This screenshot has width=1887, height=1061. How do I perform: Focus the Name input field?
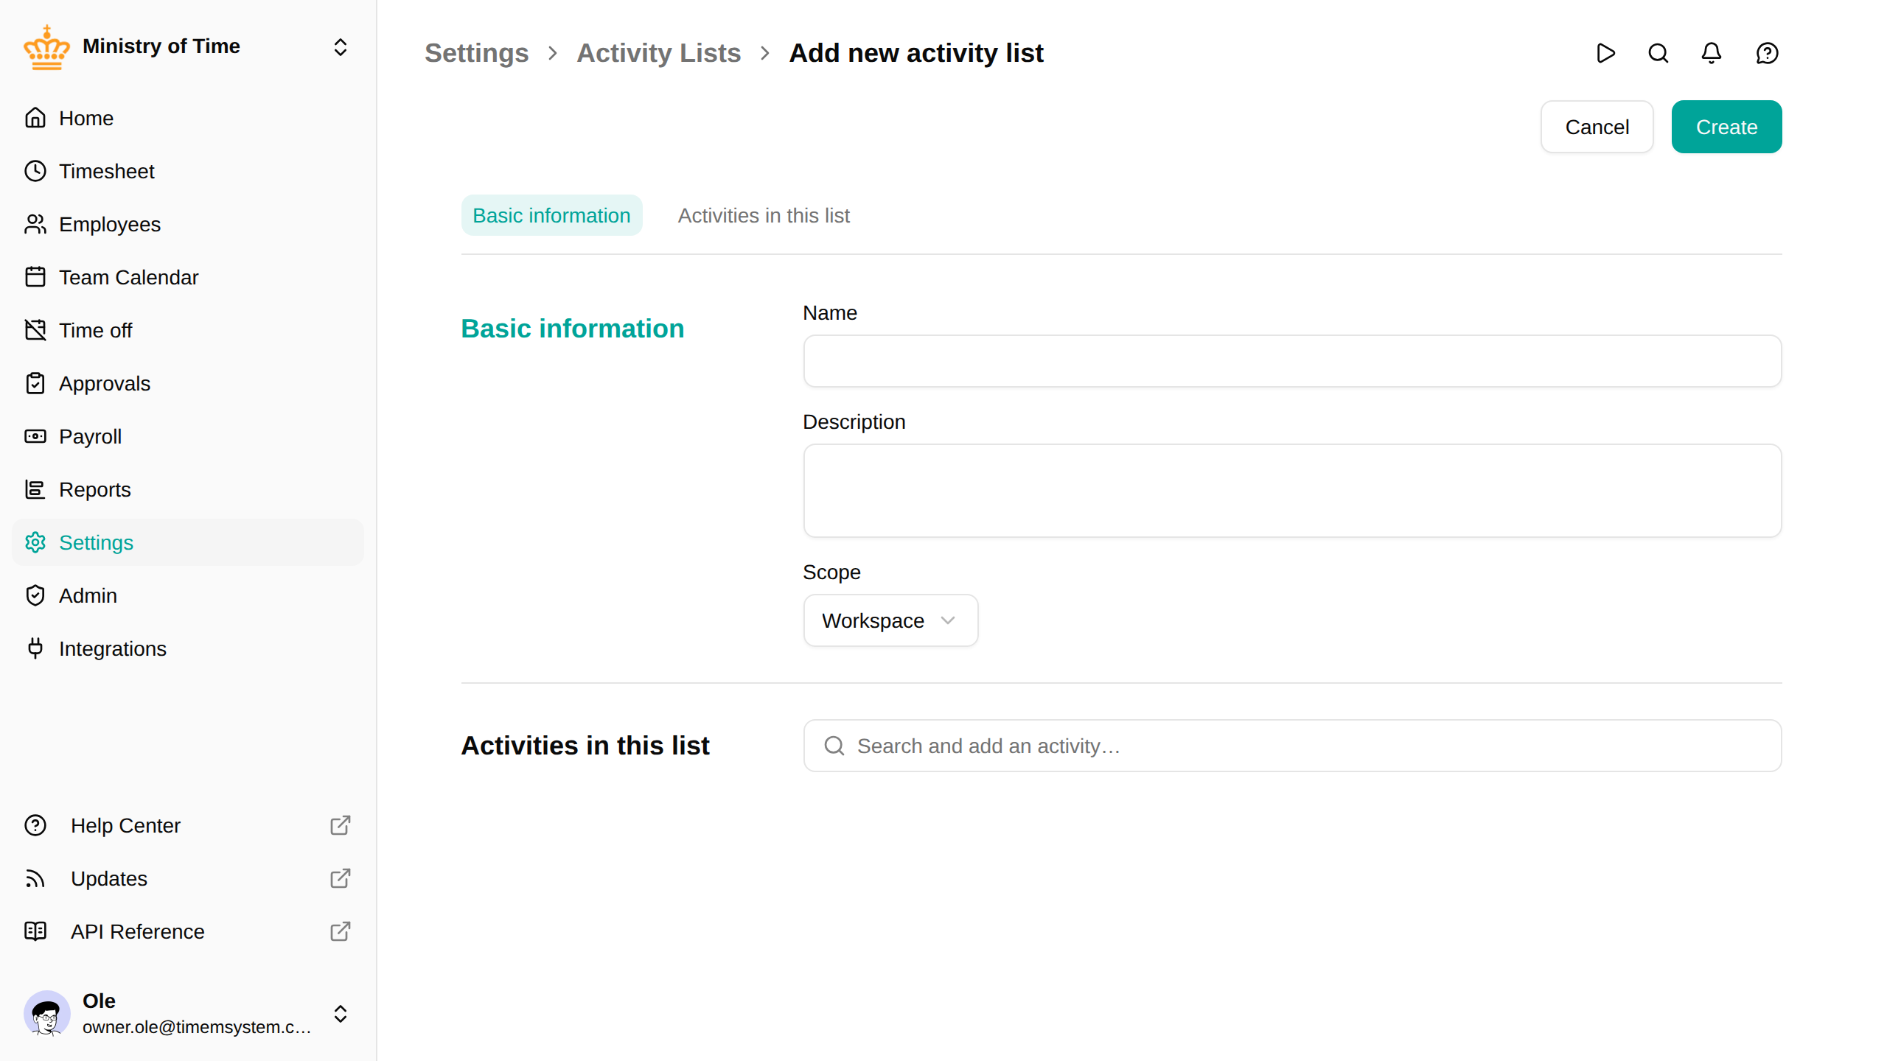coord(1292,361)
